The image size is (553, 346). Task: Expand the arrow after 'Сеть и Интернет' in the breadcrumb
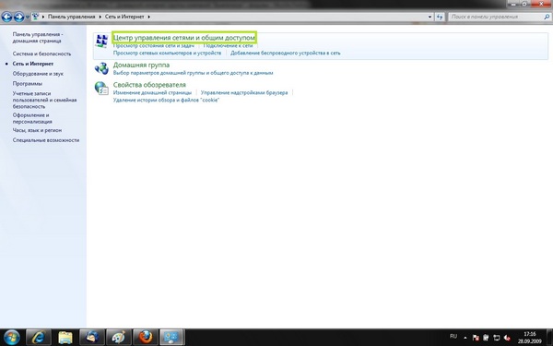(x=148, y=17)
